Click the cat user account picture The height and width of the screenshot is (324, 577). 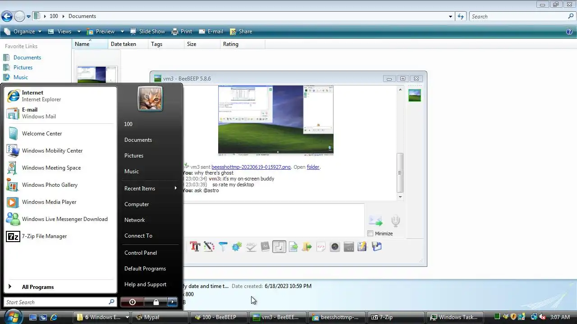(150, 99)
